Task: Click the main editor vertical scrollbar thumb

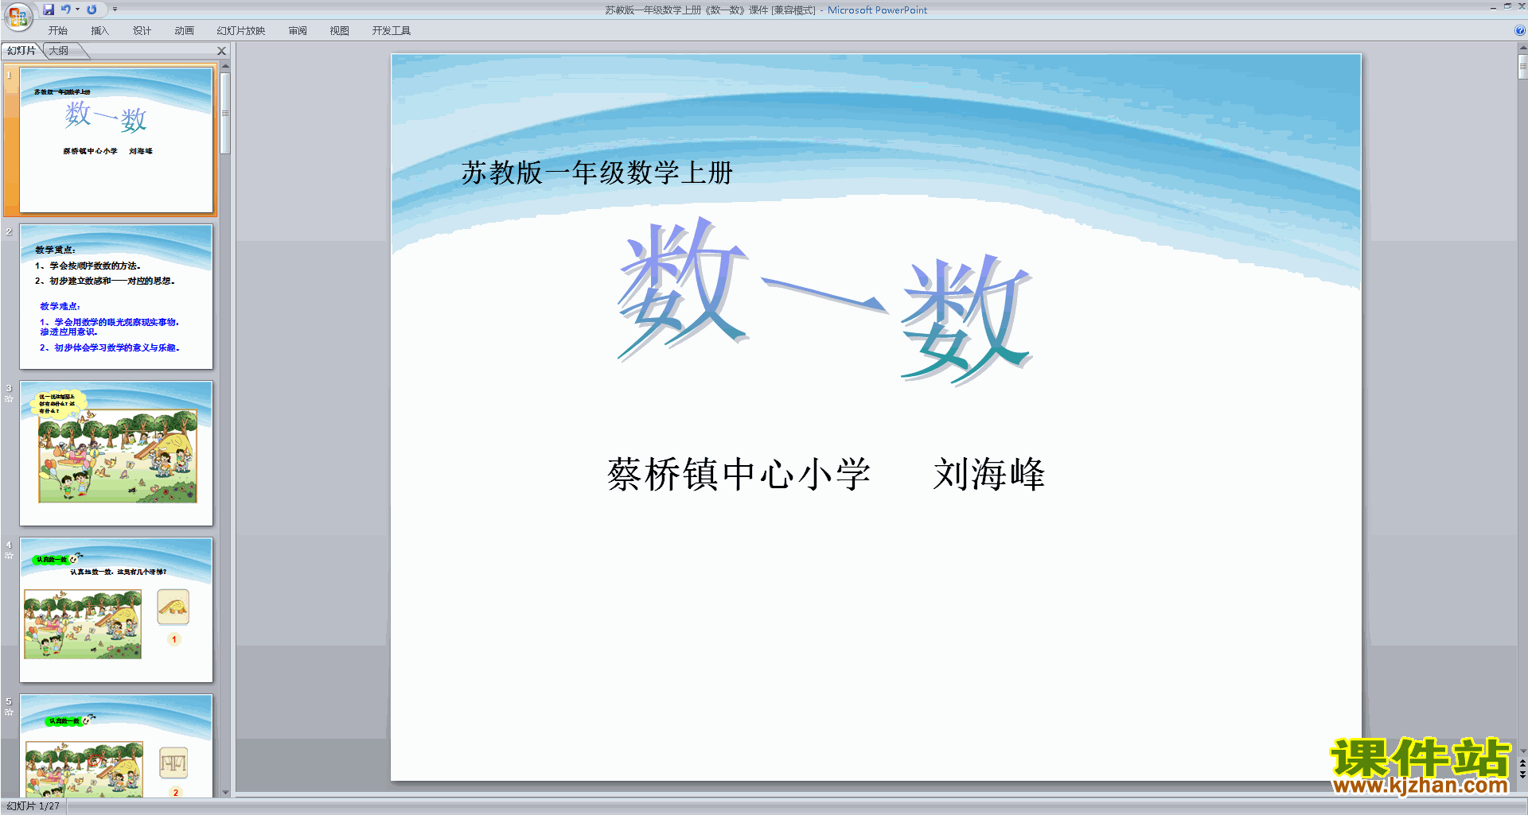Action: point(1522,67)
